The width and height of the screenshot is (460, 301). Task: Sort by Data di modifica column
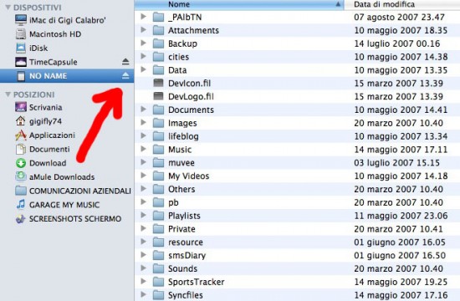(x=402, y=4)
